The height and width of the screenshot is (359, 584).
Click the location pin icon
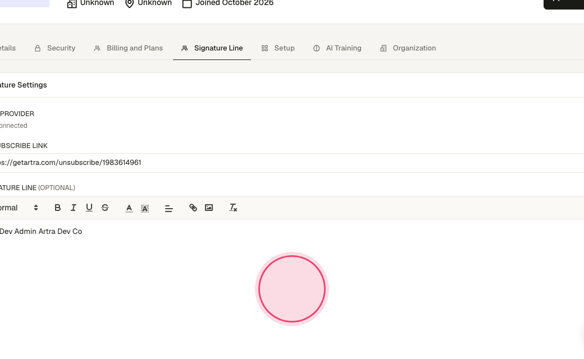(129, 3)
